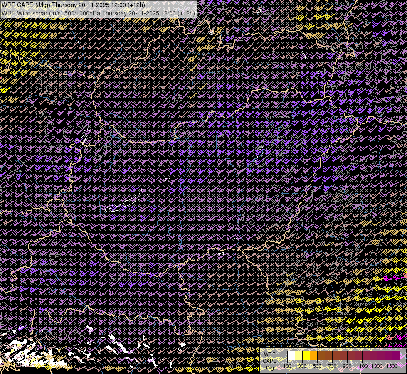Select the white legend swatch
The width and height of the screenshot is (407, 374).
tap(291, 356)
